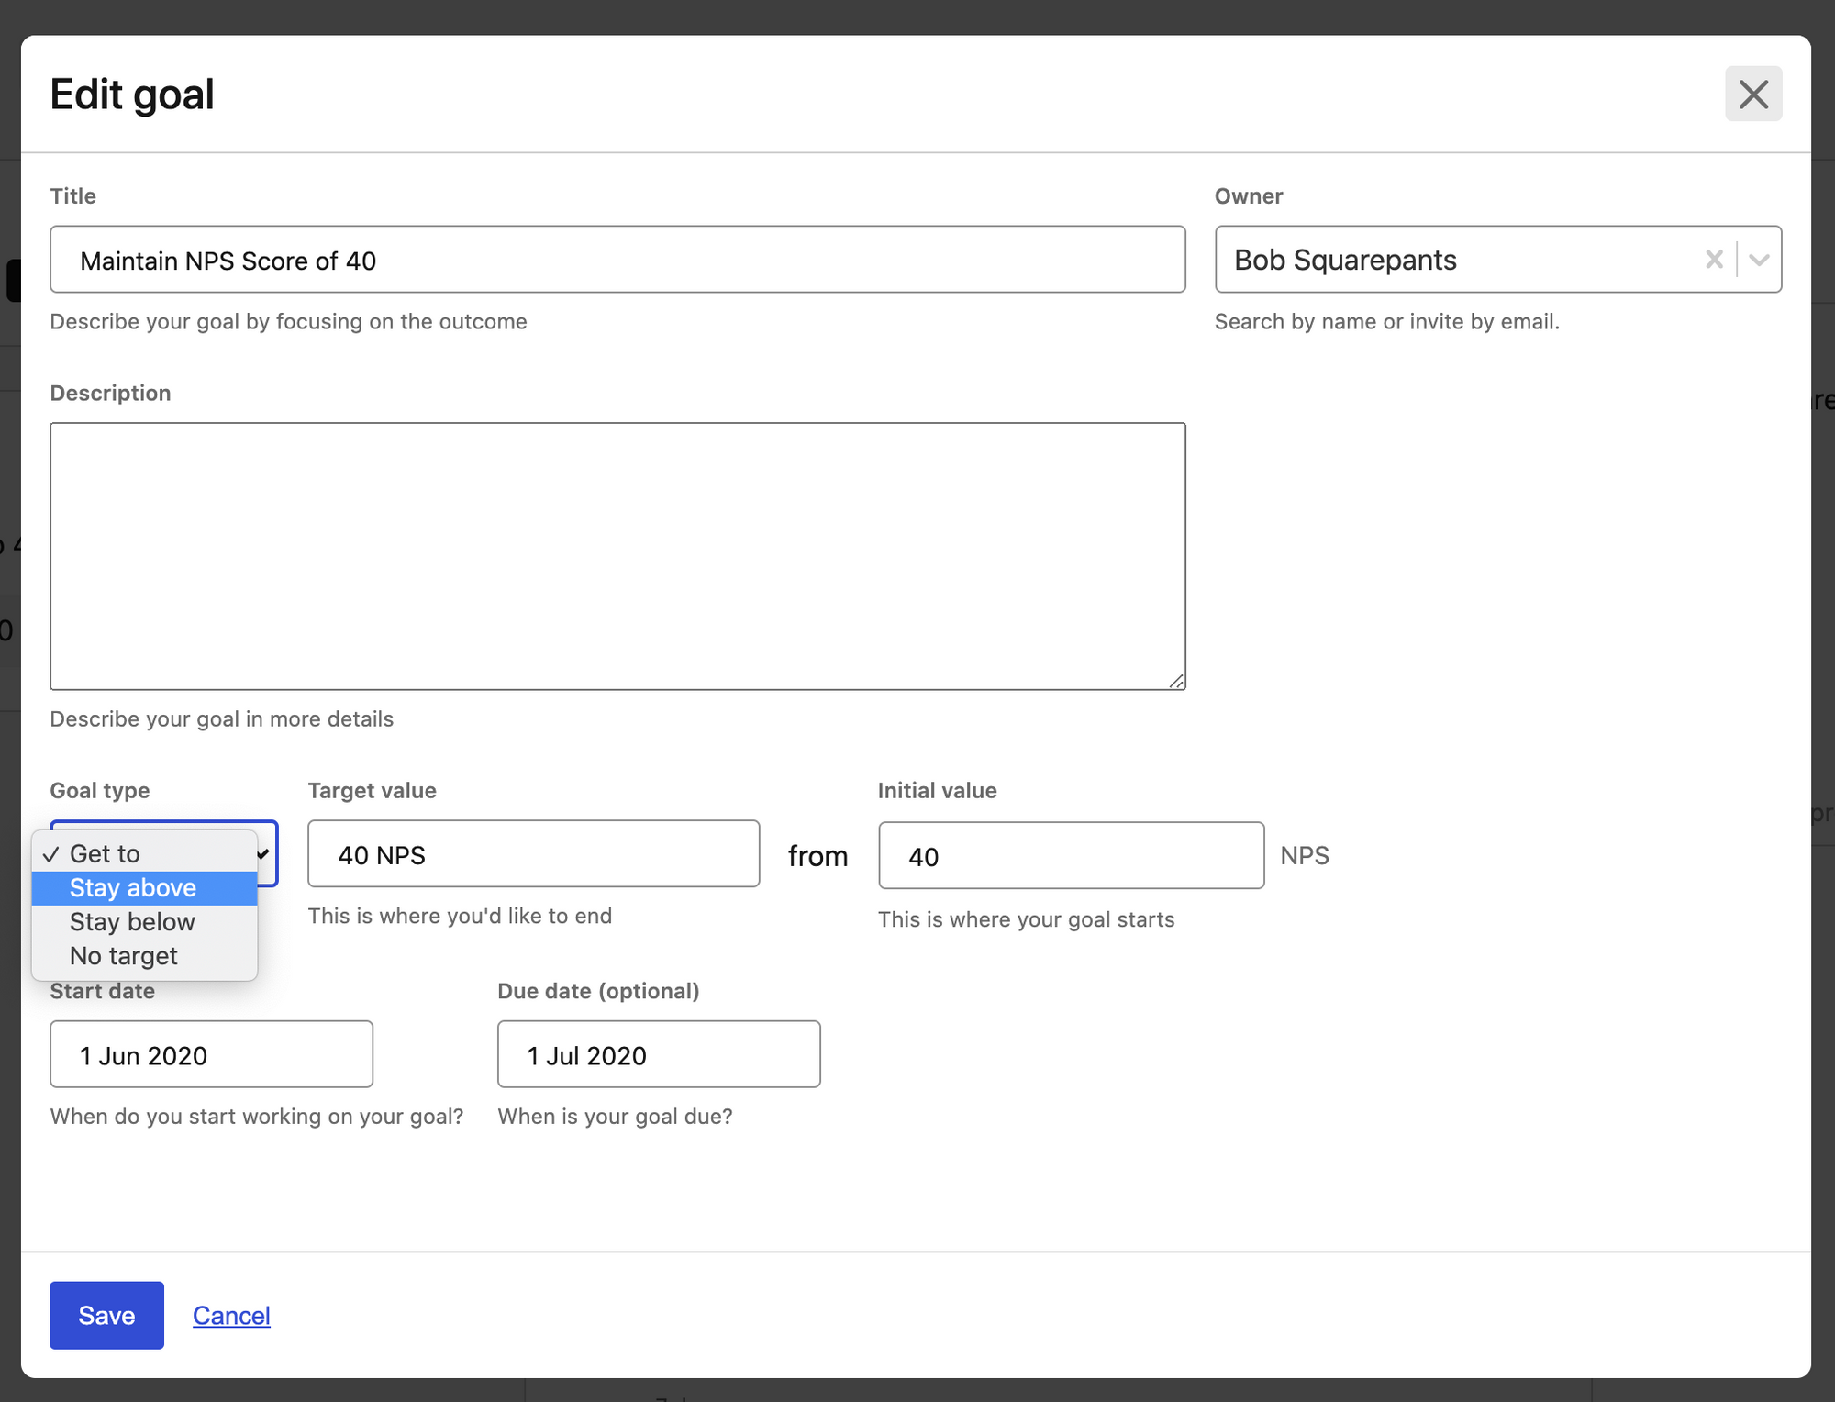Focus the Title input field
This screenshot has height=1402, width=1835.
pyautogui.click(x=617, y=260)
